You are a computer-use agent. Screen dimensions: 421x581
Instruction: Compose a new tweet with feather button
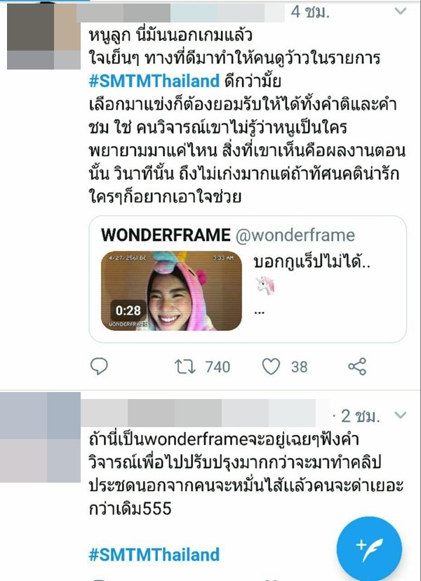[x=369, y=549]
